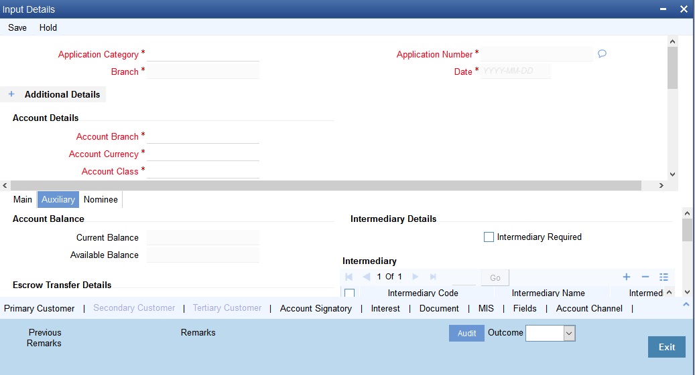Screen dimensions: 695x375
Task: Click Hold in the toolbar
Action: (x=48, y=27)
